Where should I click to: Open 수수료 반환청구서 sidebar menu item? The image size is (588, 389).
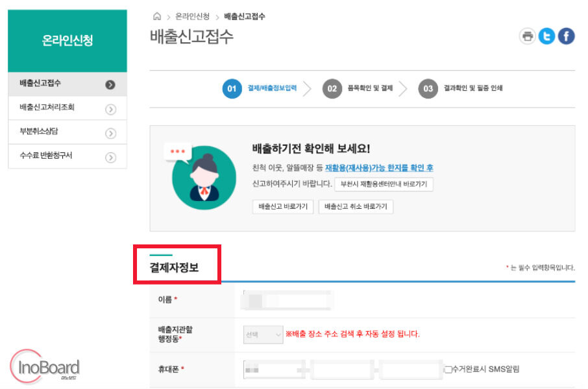click(x=67, y=156)
